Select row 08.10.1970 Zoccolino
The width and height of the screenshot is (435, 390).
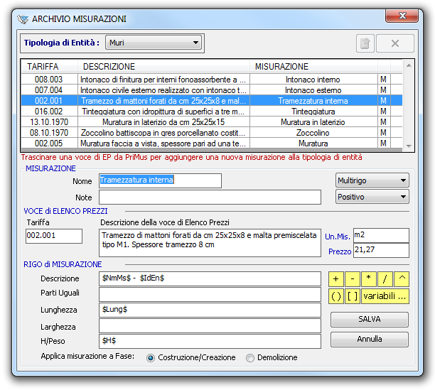(x=212, y=133)
